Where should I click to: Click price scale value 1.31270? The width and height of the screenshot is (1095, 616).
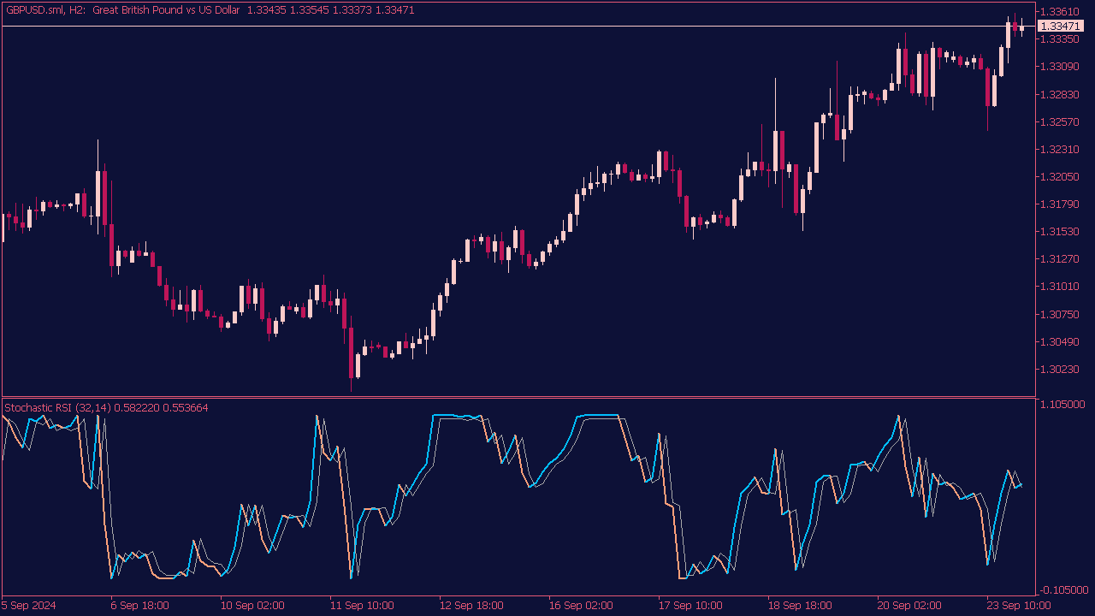(1061, 258)
